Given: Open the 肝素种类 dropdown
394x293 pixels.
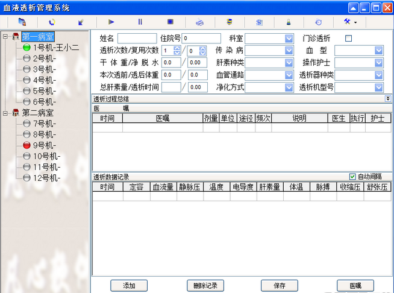Looking at the screenshot, I should tap(289, 63).
